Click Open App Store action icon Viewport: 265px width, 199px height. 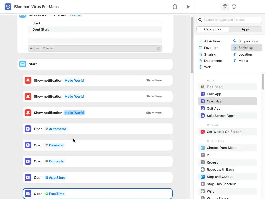pyautogui.click(x=28, y=177)
